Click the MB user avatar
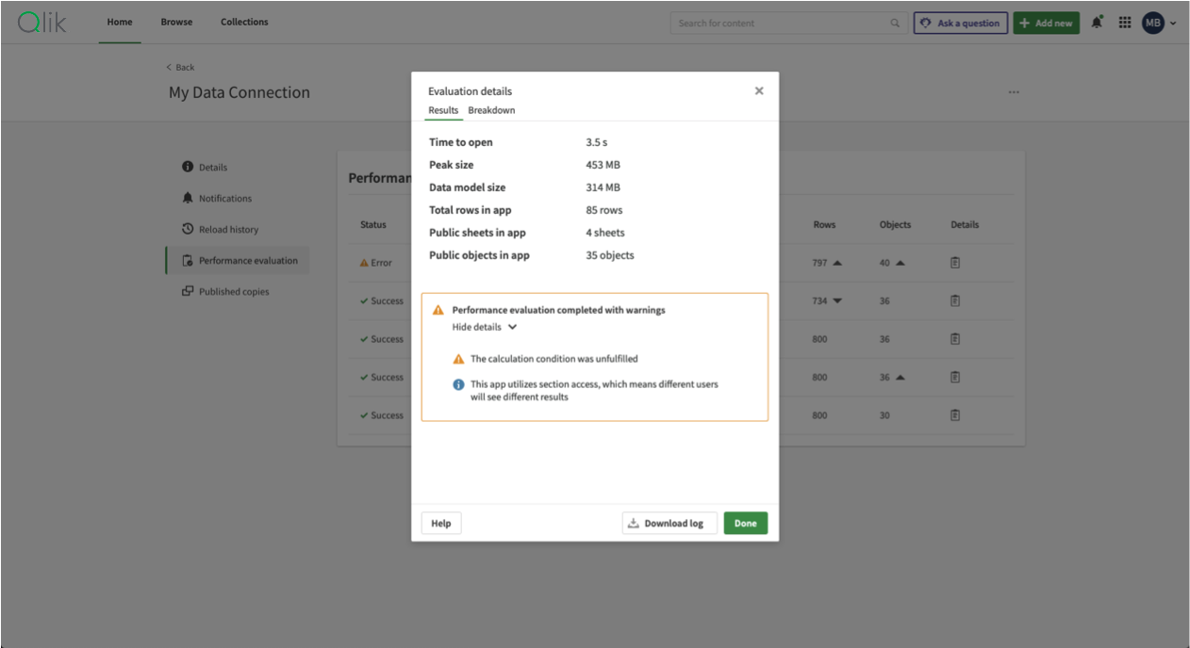Screen dimensions: 1190x648 coord(1153,23)
